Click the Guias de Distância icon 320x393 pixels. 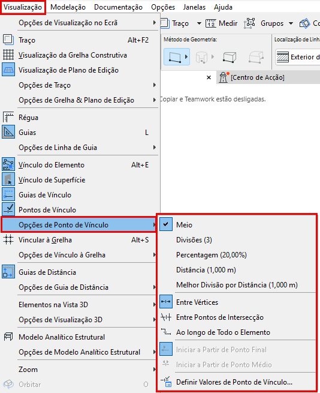[x=8, y=272]
